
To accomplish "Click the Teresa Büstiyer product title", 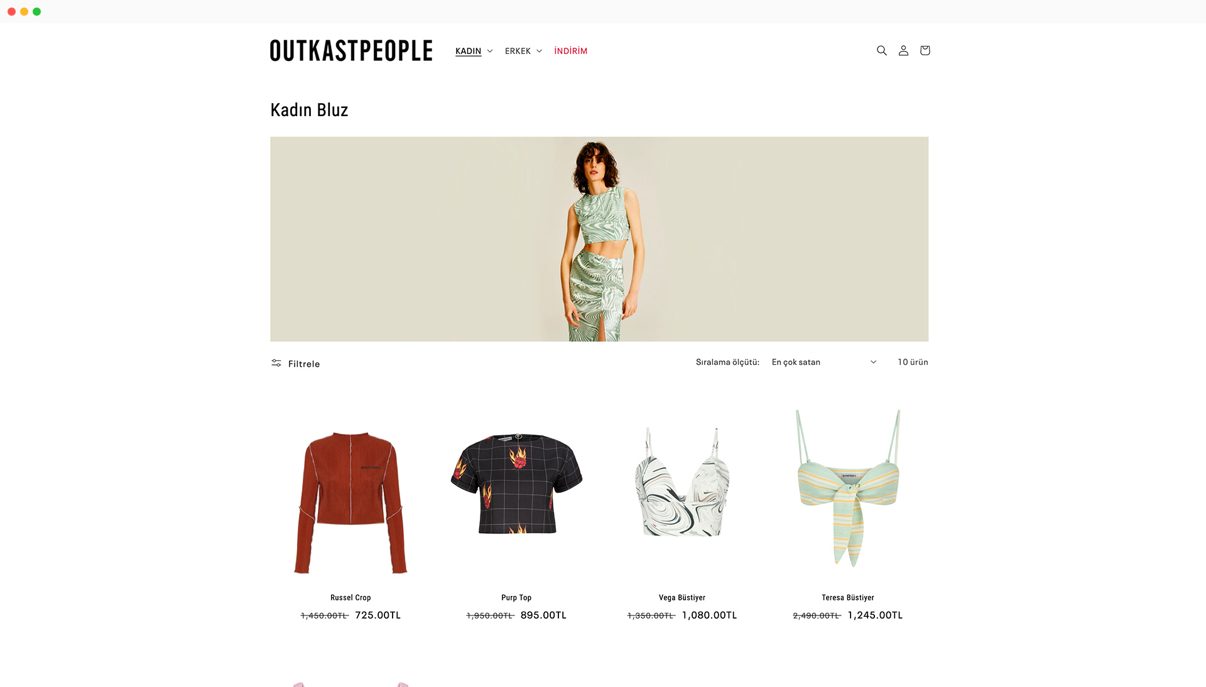I will (x=848, y=598).
